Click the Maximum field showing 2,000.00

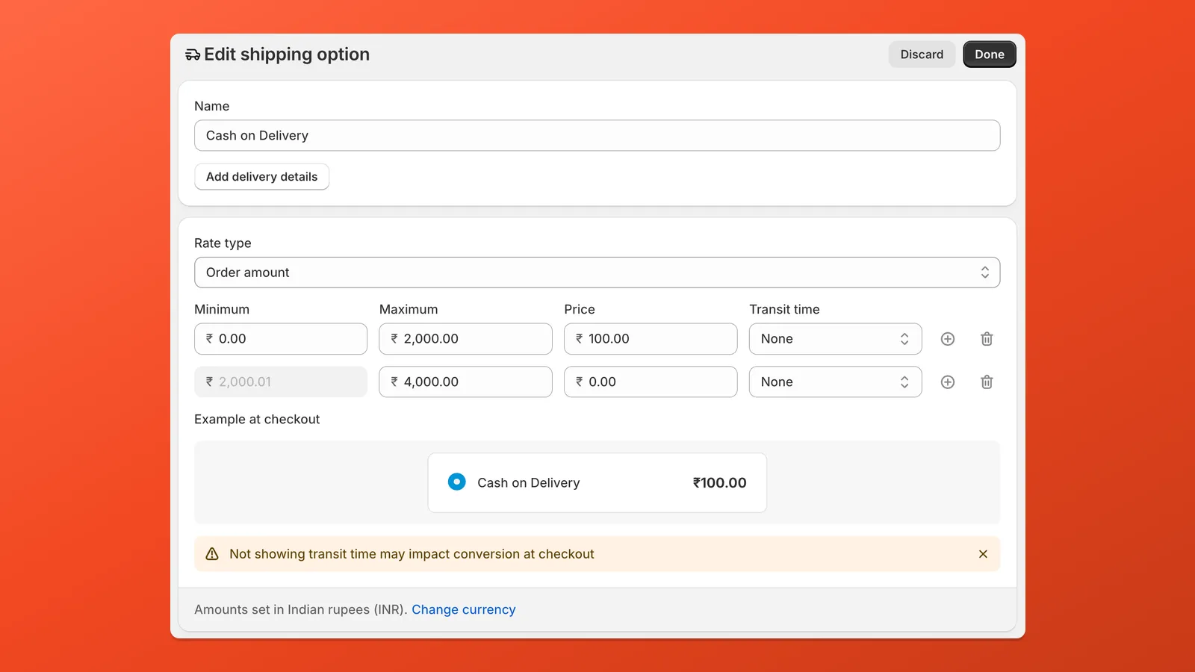[465, 339]
